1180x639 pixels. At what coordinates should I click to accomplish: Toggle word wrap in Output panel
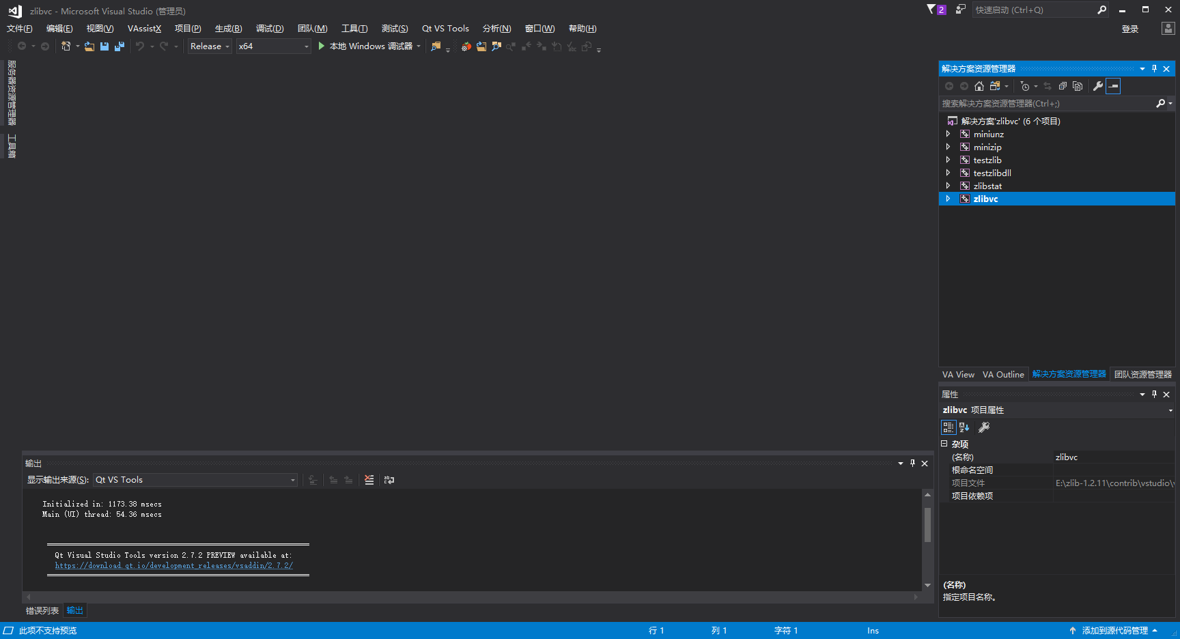pos(389,480)
